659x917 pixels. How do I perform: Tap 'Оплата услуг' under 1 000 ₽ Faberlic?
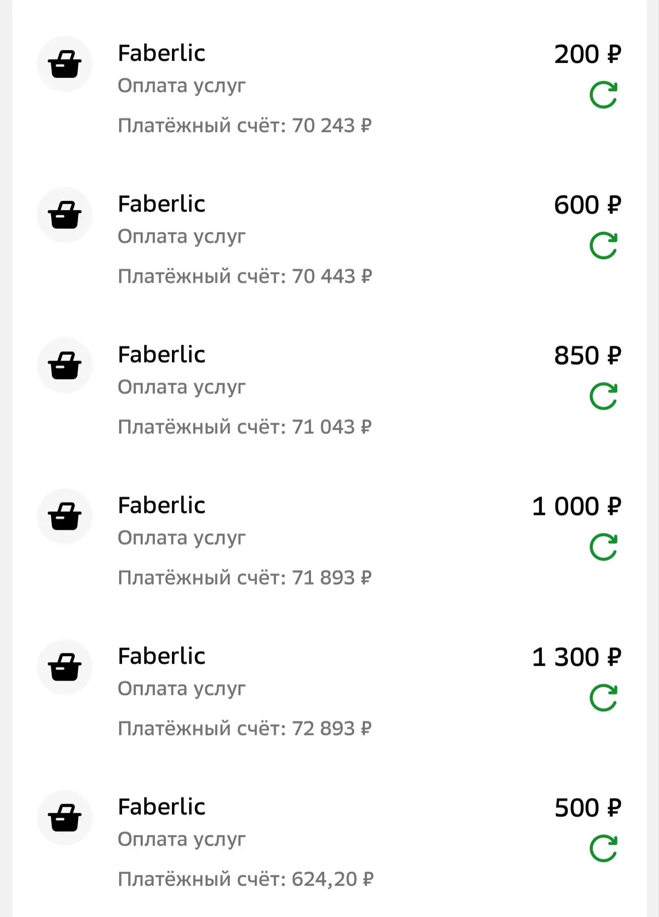[x=182, y=539]
